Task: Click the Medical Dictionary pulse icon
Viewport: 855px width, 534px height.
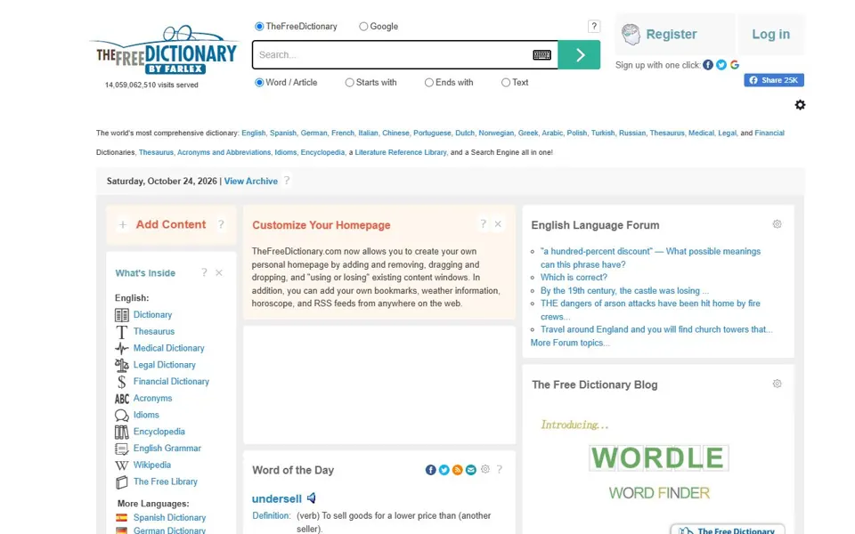Action: [122, 348]
